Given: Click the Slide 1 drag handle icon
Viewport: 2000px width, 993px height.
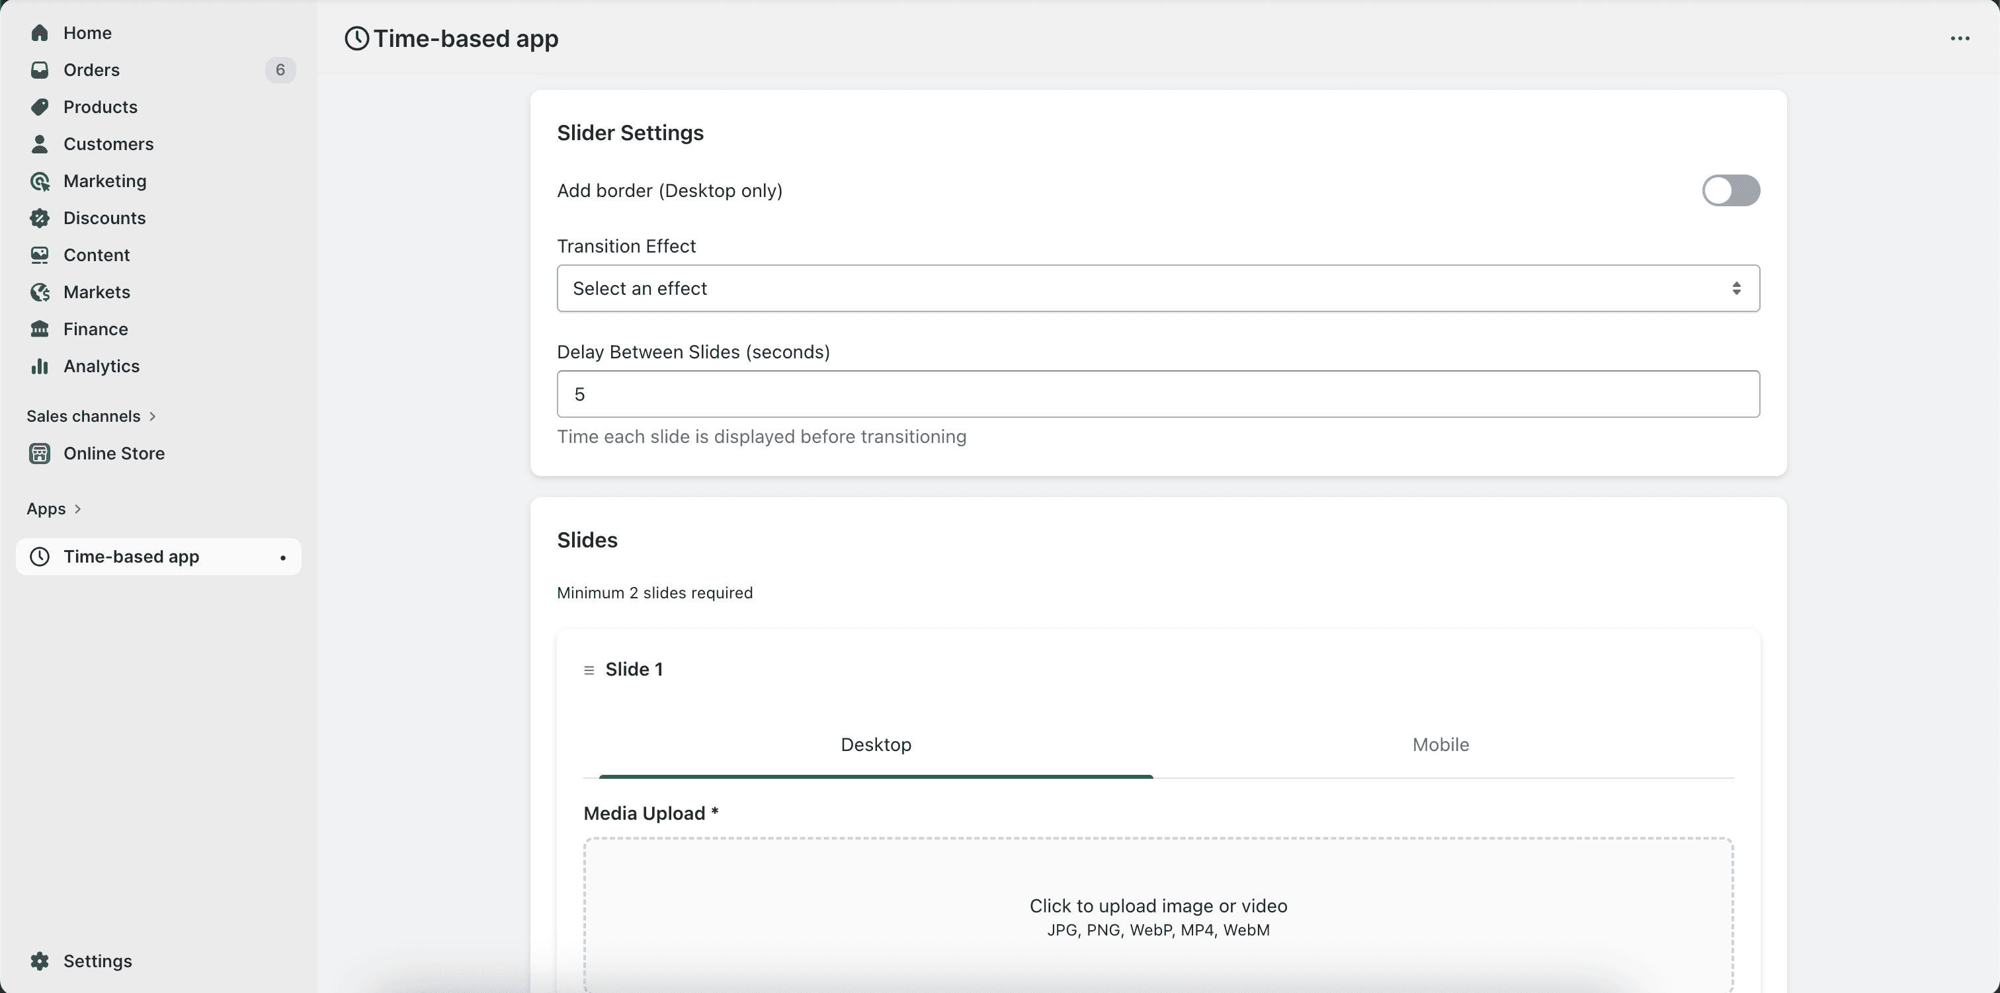Looking at the screenshot, I should tap(589, 670).
